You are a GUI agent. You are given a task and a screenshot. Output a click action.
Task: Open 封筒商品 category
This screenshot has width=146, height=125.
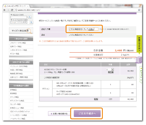[x=13, y=90]
